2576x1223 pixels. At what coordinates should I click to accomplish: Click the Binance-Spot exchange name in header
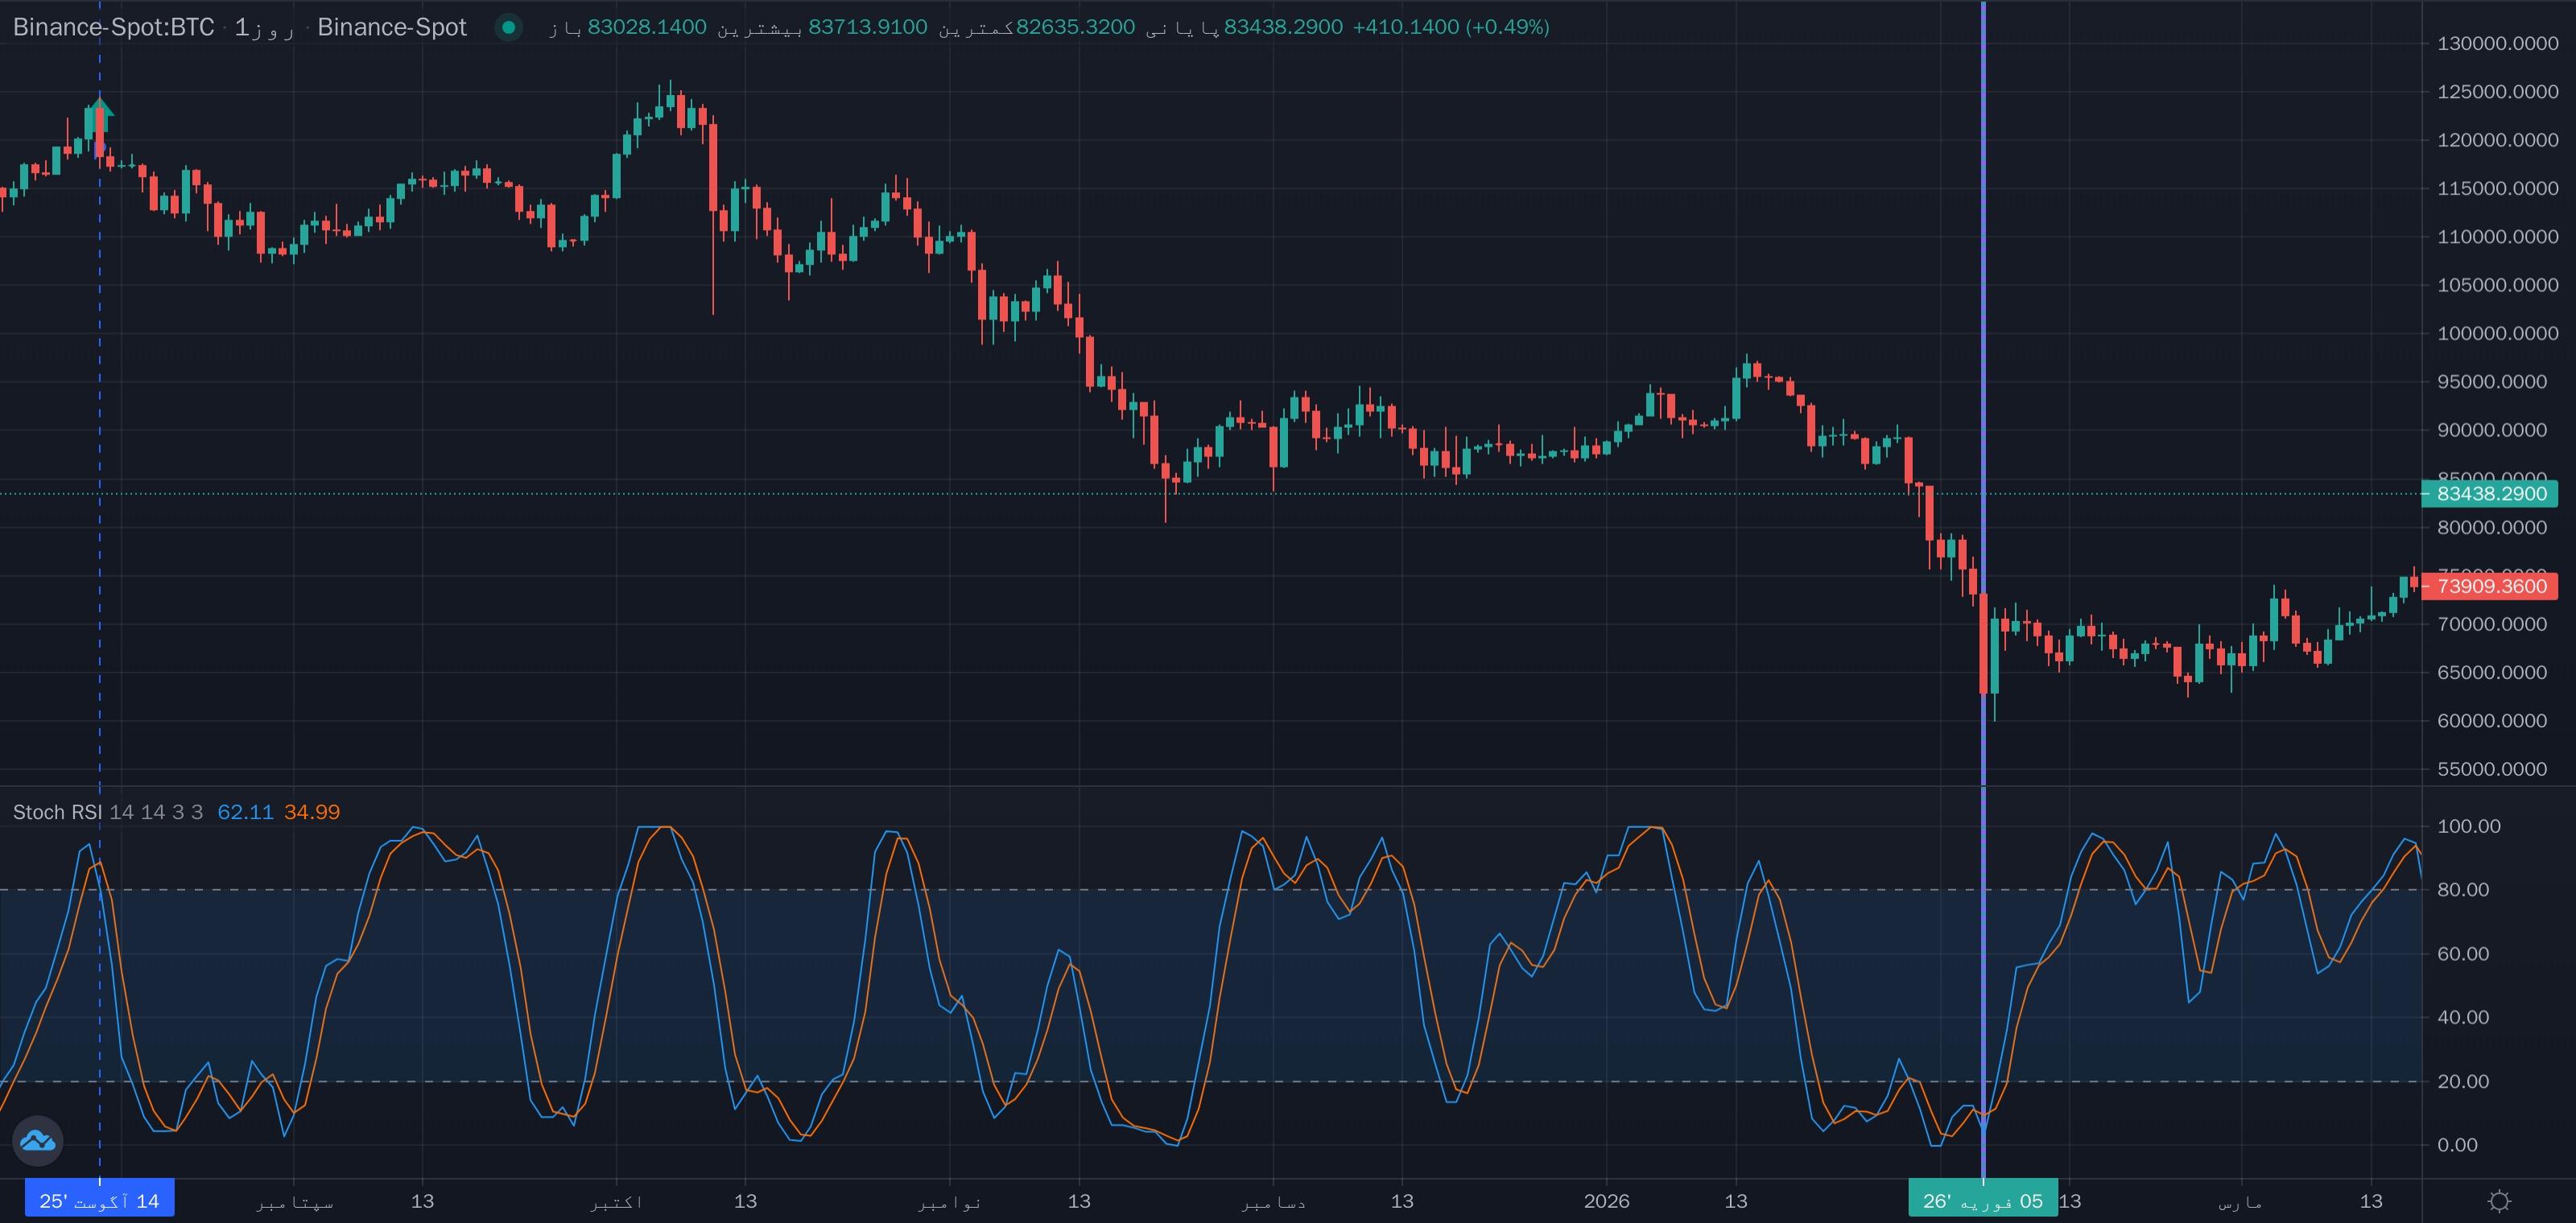coord(392,27)
